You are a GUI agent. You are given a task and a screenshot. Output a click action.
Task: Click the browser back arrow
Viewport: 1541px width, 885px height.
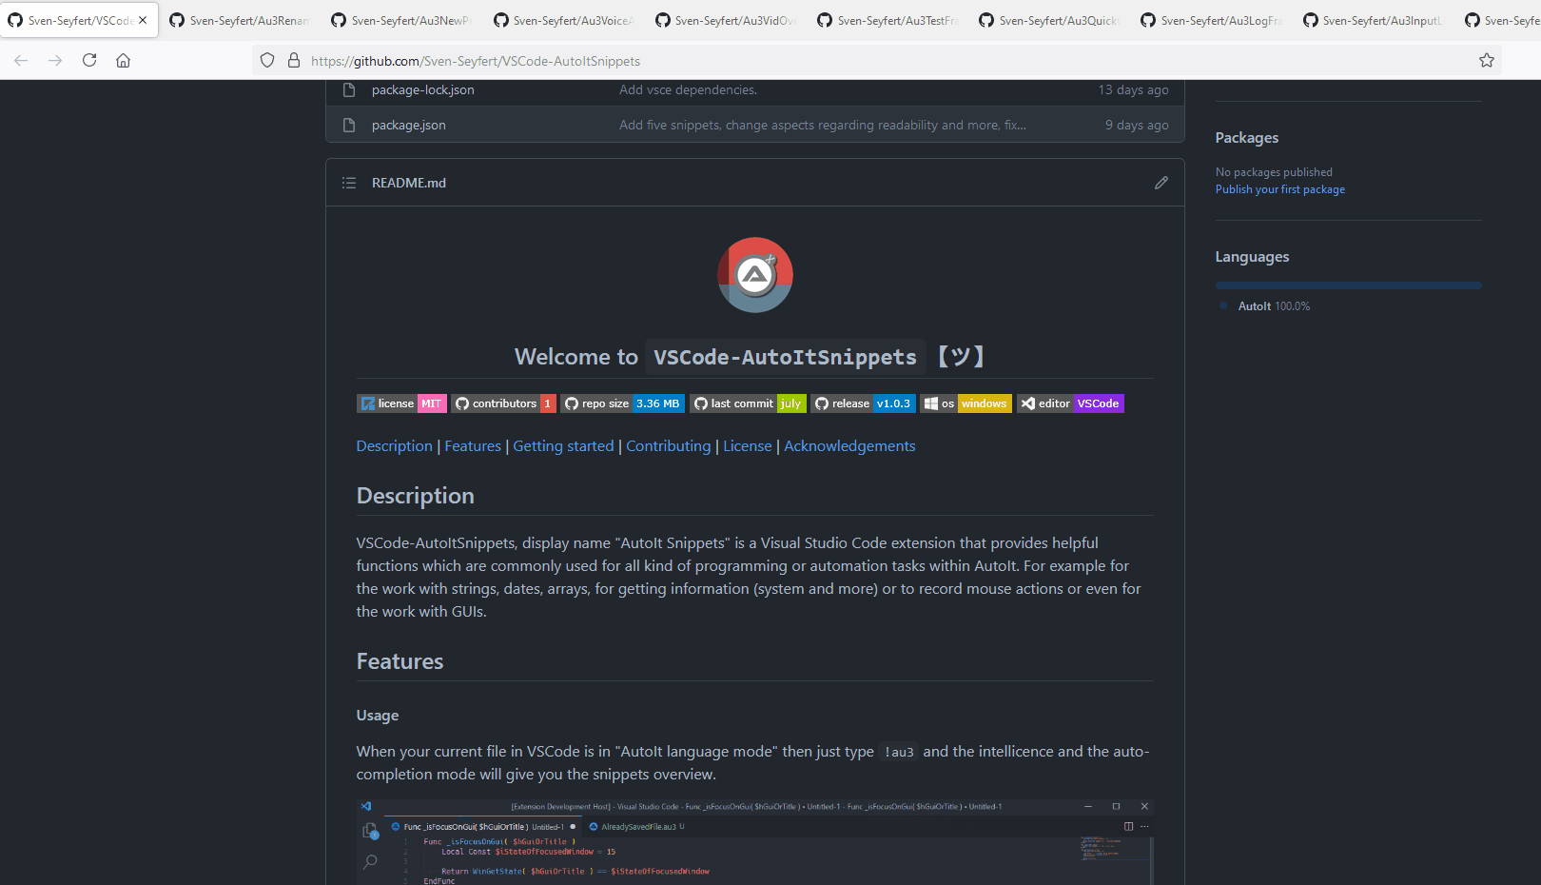(x=21, y=60)
